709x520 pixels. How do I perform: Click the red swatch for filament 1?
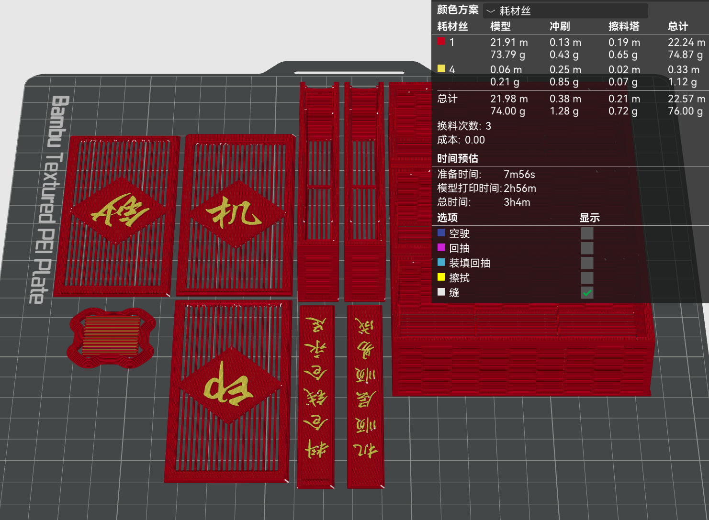(x=441, y=42)
